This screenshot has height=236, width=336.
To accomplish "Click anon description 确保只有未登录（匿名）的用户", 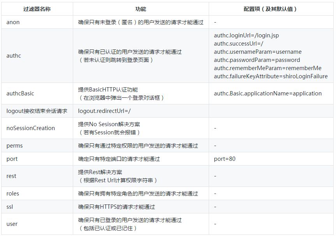I will tap(141, 22).
